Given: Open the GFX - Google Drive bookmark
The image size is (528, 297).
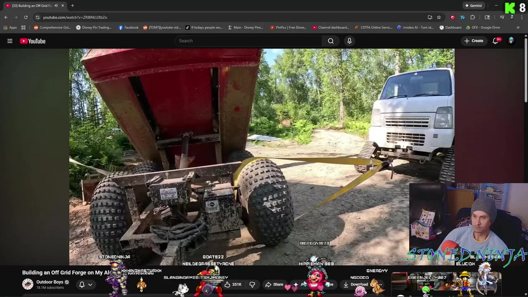Looking at the screenshot, I should coord(483,28).
